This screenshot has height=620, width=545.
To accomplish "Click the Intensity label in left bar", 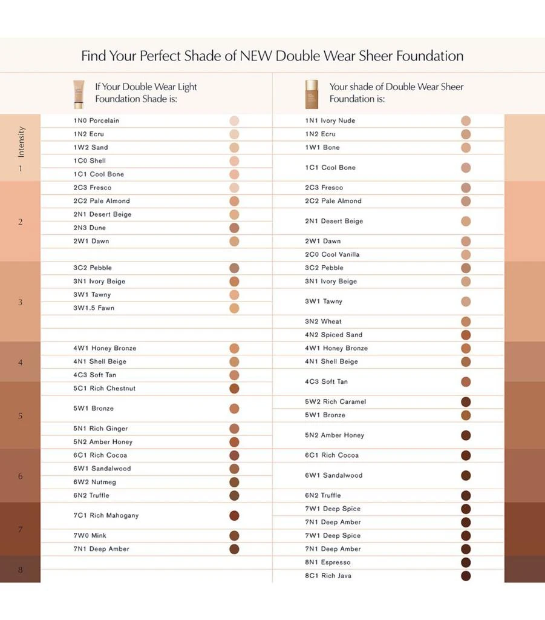I will point(21,142).
